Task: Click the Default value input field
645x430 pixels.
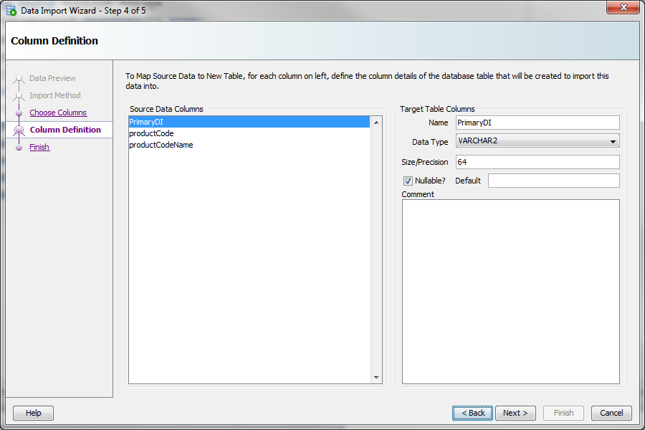Action: (x=554, y=181)
